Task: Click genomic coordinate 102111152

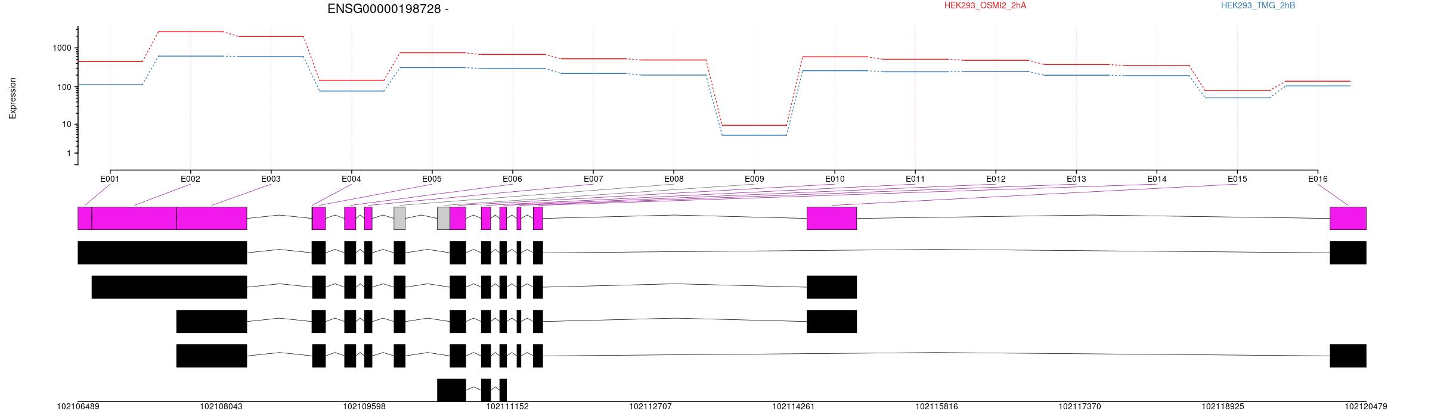Action: coord(507,407)
